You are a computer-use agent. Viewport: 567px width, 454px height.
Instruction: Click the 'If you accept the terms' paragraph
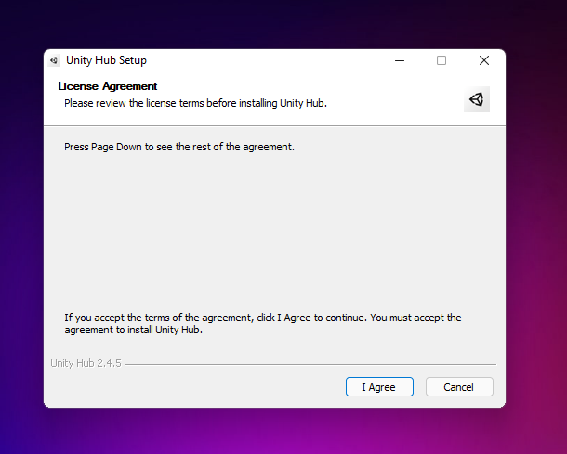[x=263, y=324]
